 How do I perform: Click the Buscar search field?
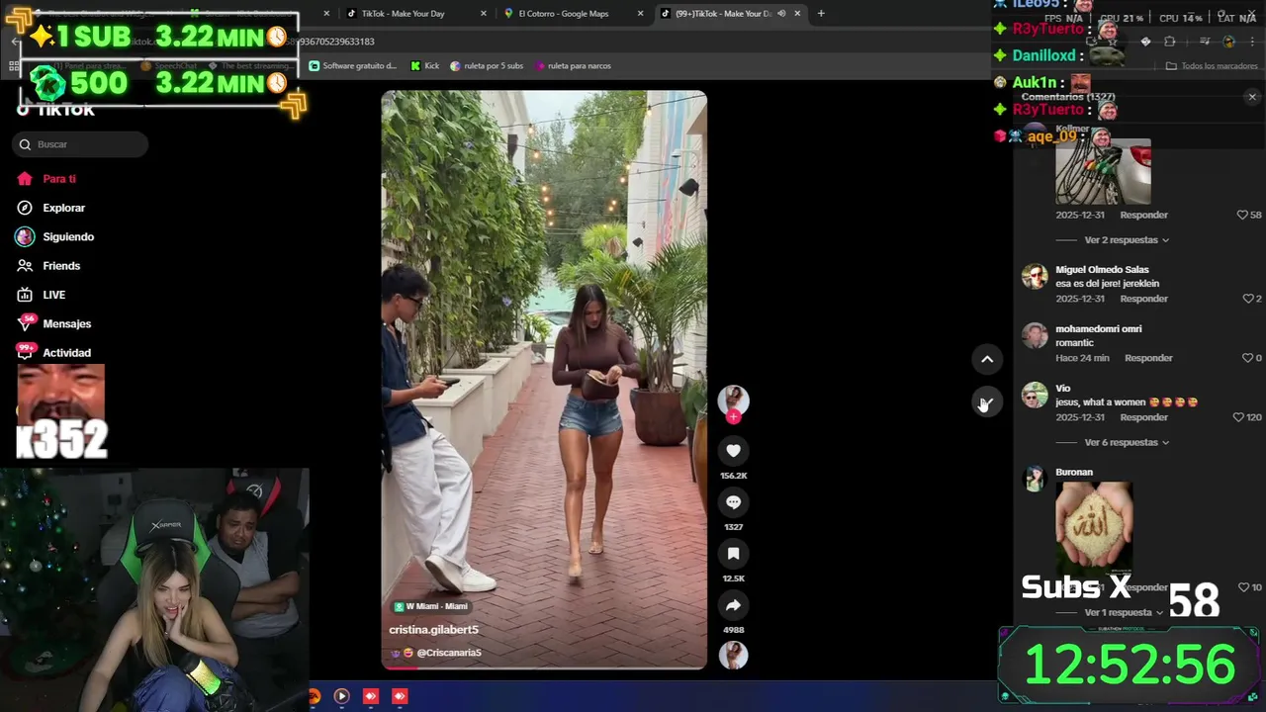pyautogui.click(x=81, y=144)
